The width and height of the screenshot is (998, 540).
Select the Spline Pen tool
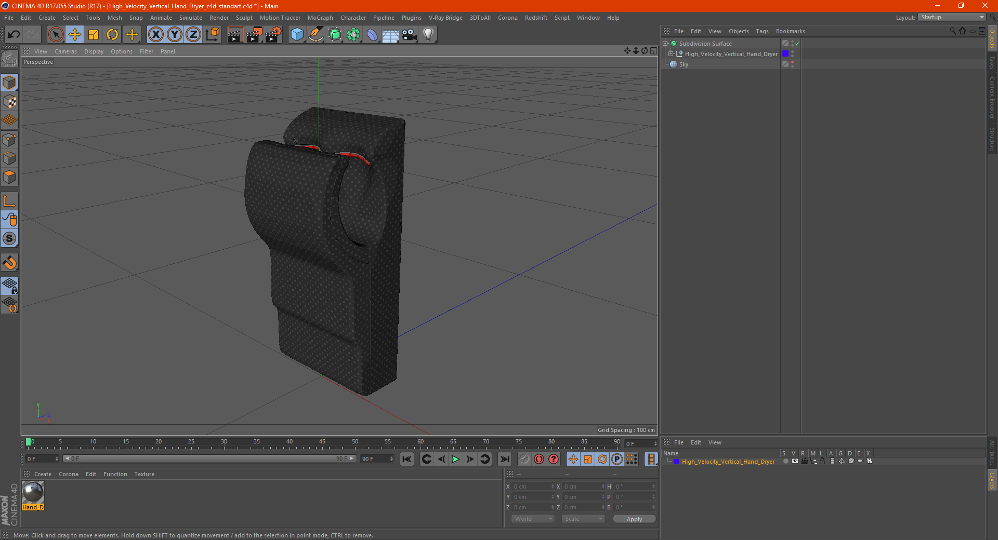click(x=316, y=35)
